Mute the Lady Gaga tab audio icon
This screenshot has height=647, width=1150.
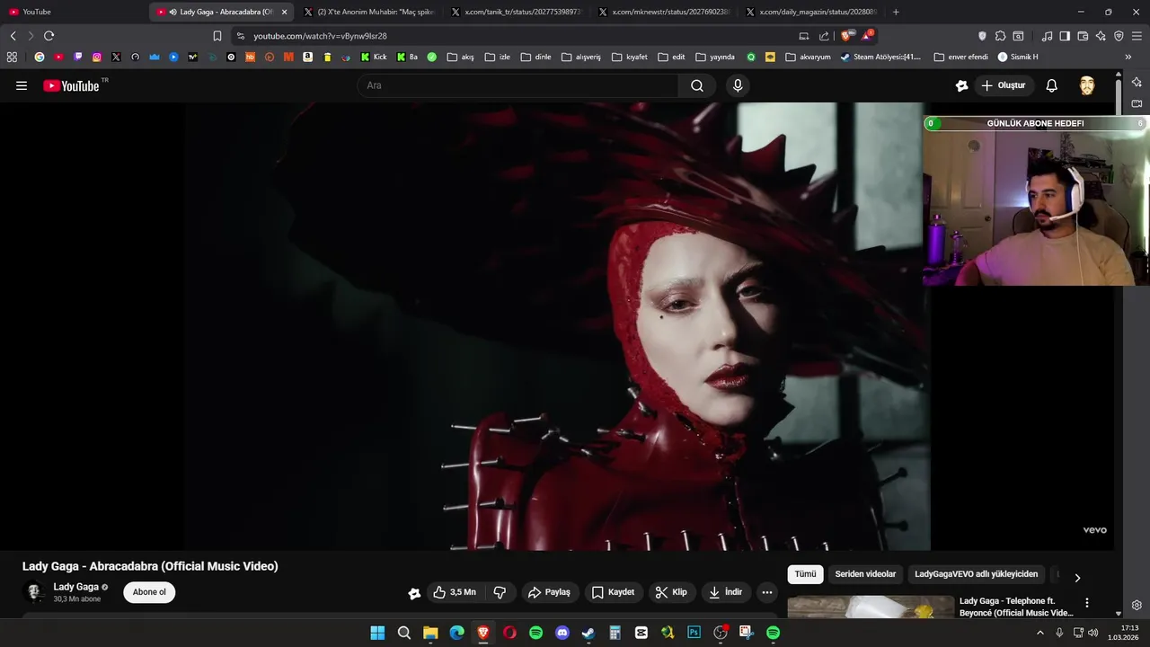(x=172, y=12)
